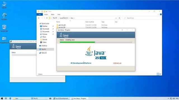Switch to Java SE Development taskbar button
This screenshot has width=179, height=100.
[x=61, y=98]
